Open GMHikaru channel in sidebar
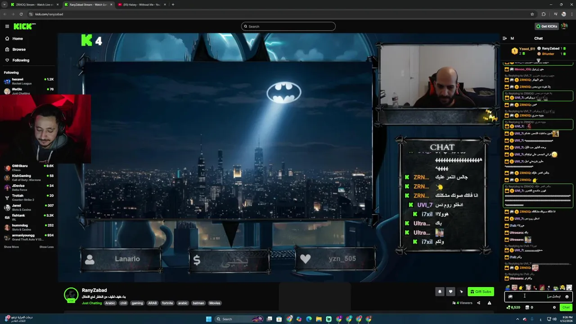This screenshot has height=324, width=576. click(x=28, y=168)
